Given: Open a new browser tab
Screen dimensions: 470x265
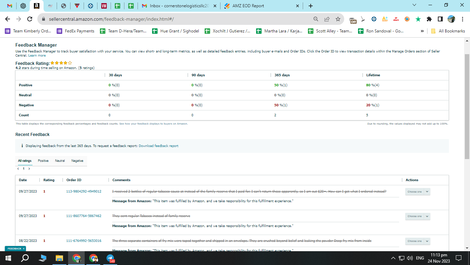Looking at the screenshot, I should pyautogui.click(x=310, y=6).
